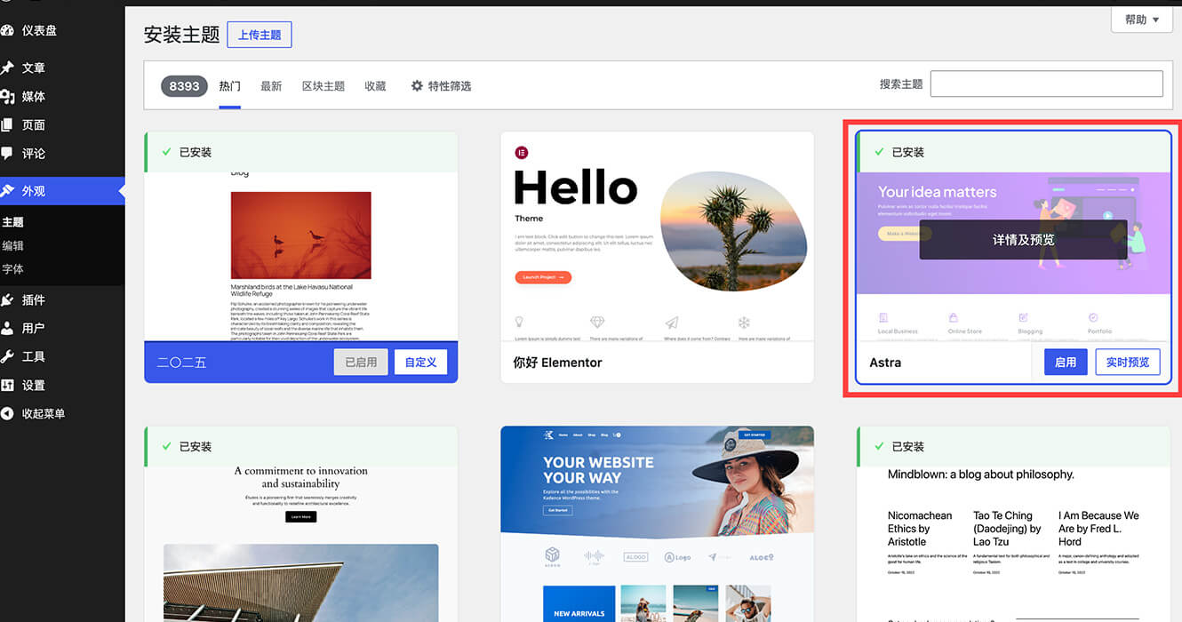The height and width of the screenshot is (622, 1182).
Task: Click 实时预览 for the Astra theme
Action: tap(1127, 362)
